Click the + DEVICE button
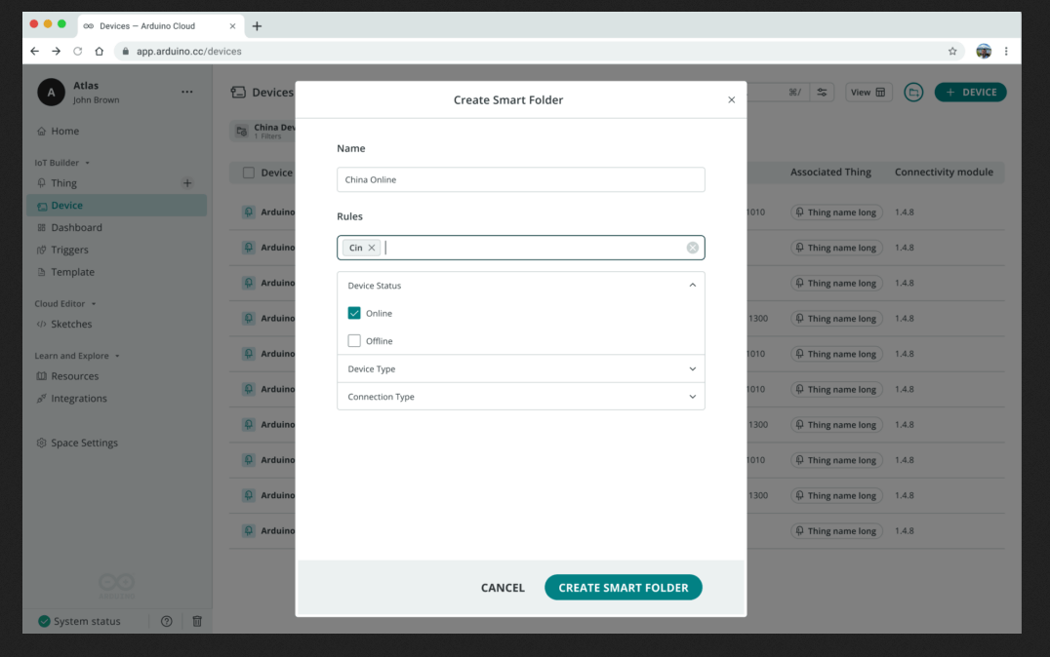1050x657 pixels. pyautogui.click(x=970, y=93)
